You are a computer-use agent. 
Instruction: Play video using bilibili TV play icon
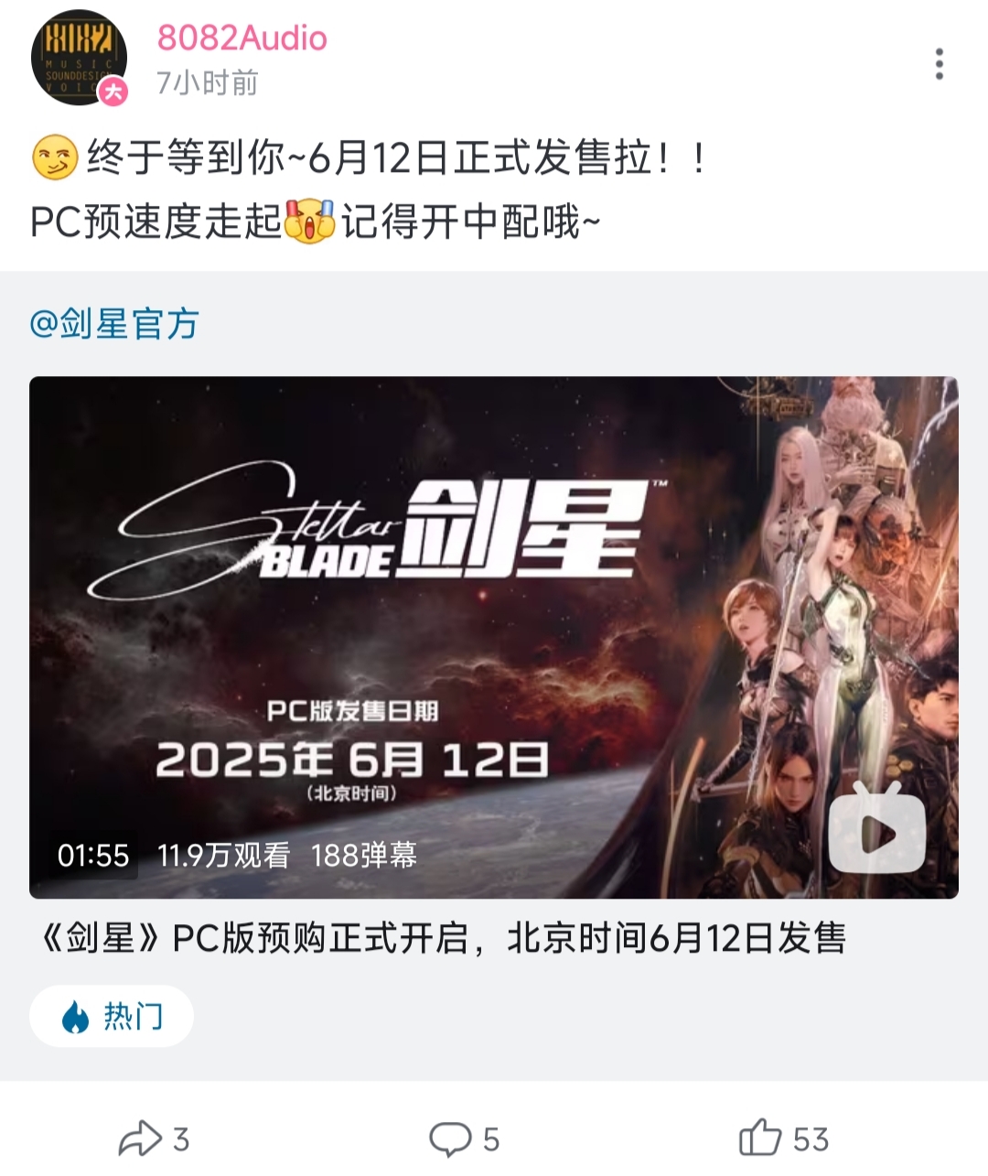coord(876,828)
